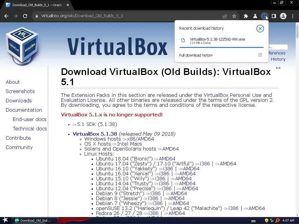
Task: Open VirtualBox-5.1.38-122592-Win.exe download entry
Action: (221, 41)
